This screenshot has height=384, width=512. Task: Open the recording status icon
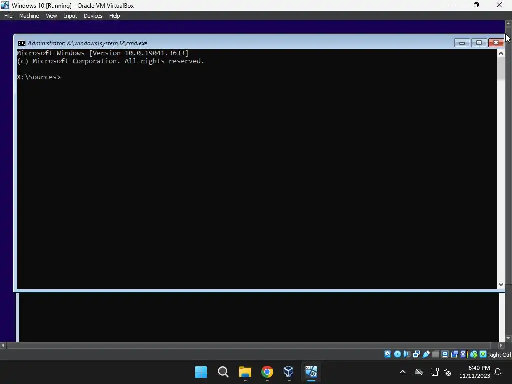(x=454, y=354)
